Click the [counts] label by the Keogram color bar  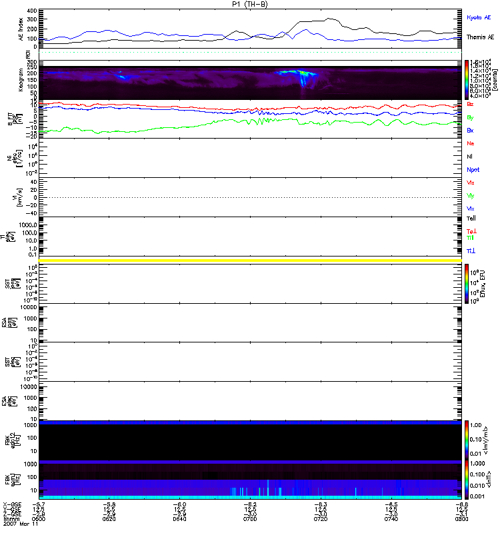tap(495, 80)
